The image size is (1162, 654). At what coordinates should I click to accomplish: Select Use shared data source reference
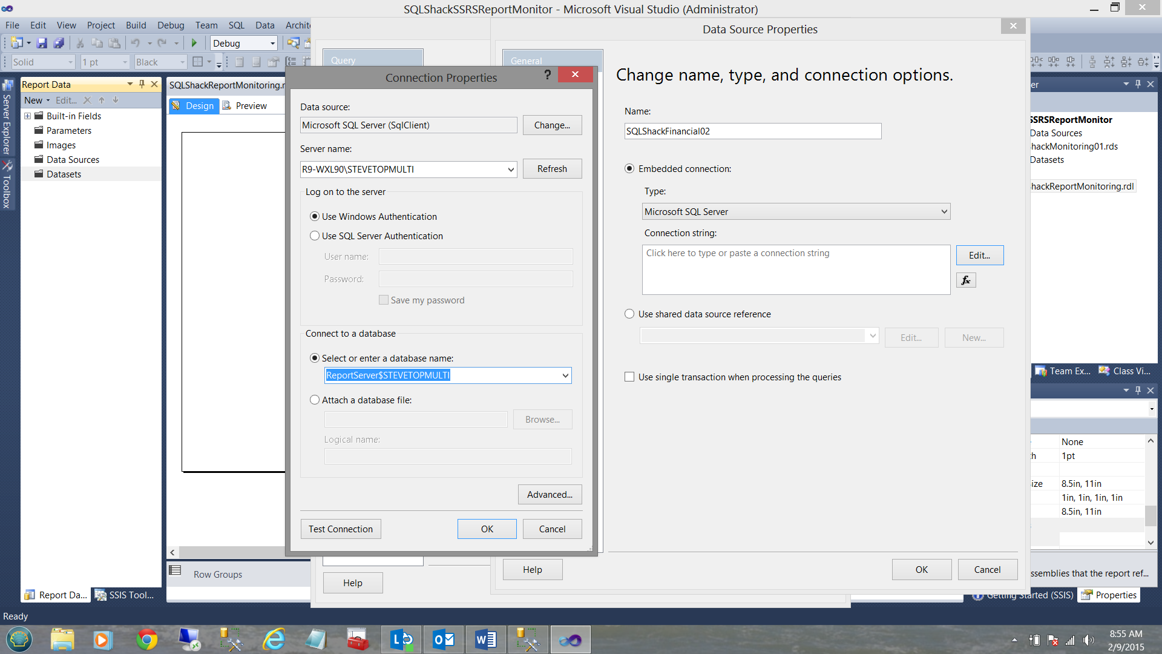[629, 314]
